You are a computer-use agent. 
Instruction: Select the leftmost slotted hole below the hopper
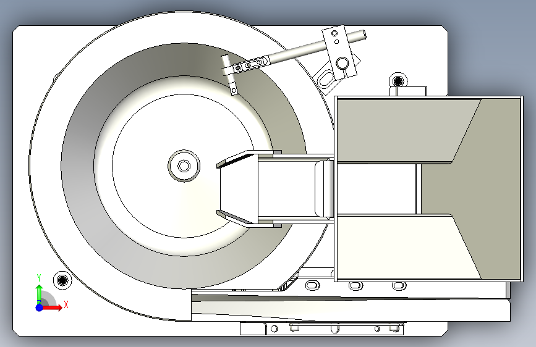pos(312,285)
